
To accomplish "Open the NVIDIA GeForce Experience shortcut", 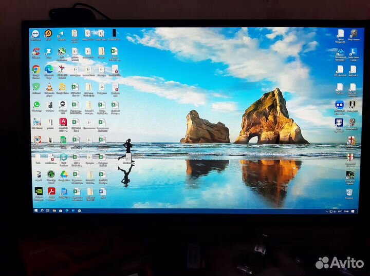I will point(38,191).
